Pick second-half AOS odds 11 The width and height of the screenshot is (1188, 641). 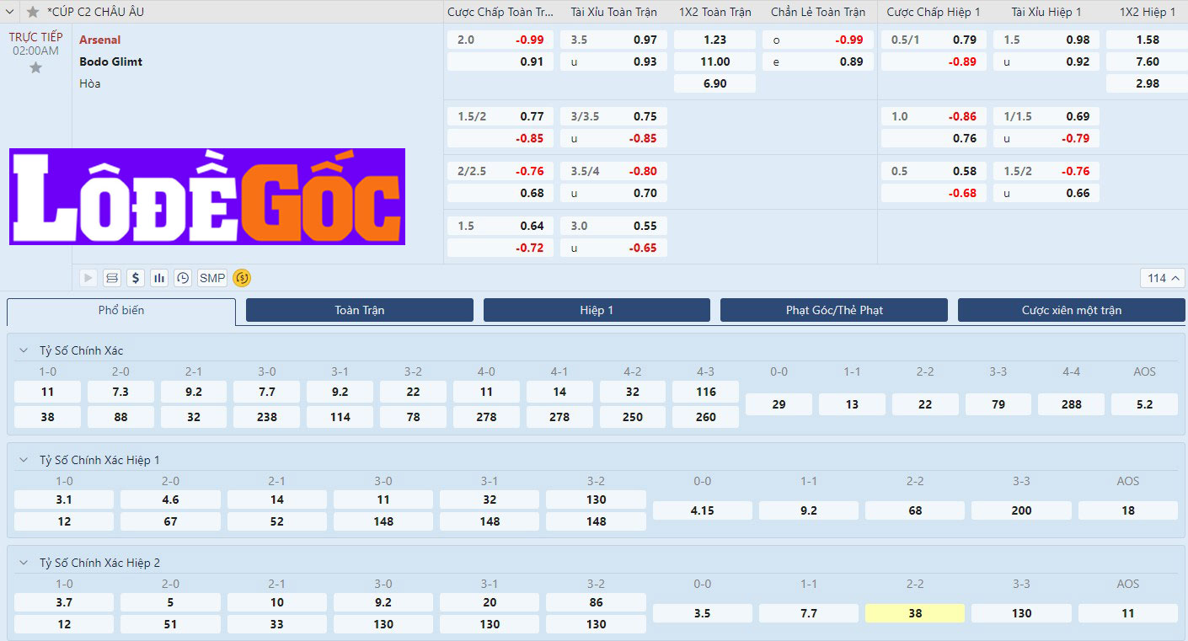pyautogui.click(x=1128, y=613)
